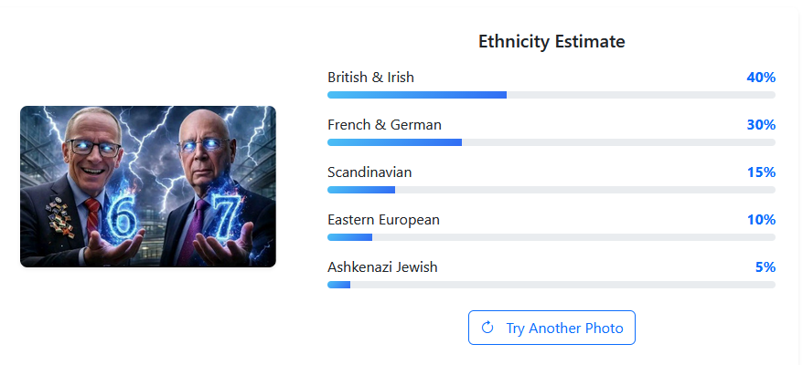803x365 pixels.
Task: Click the French & German progress bar
Action: point(551,142)
